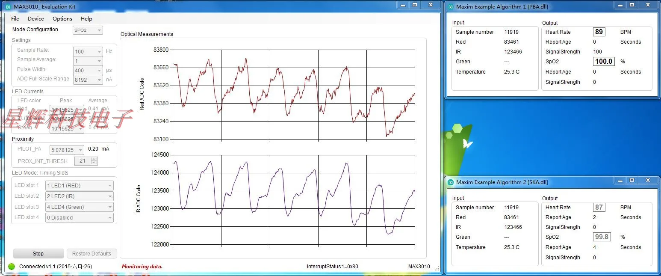This screenshot has height=276, width=661.
Task: Click the PROX_INT_THRESH value field
Action: 83,161
